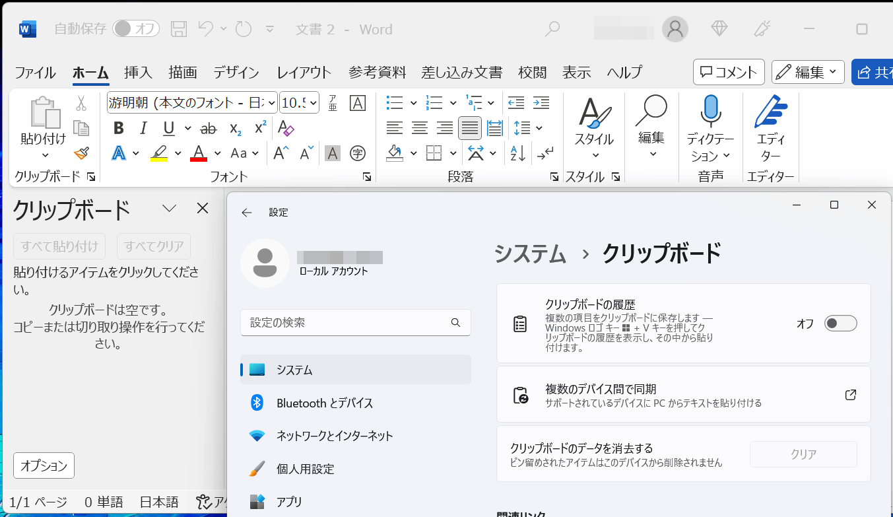Toggle the AutoSave switch in Word
The height and width of the screenshot is (517, 893).
(137, 28)
